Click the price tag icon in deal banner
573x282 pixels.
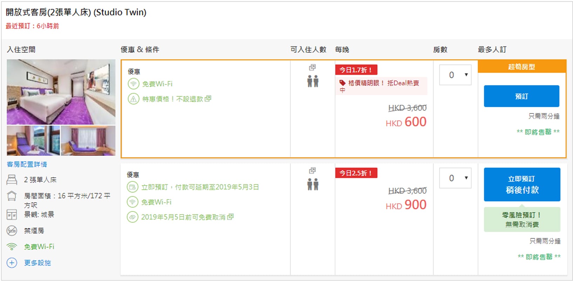342,83
